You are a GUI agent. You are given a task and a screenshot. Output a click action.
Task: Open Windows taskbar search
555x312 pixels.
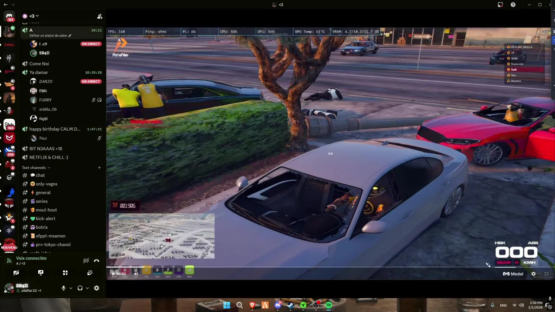click(239, 305)
